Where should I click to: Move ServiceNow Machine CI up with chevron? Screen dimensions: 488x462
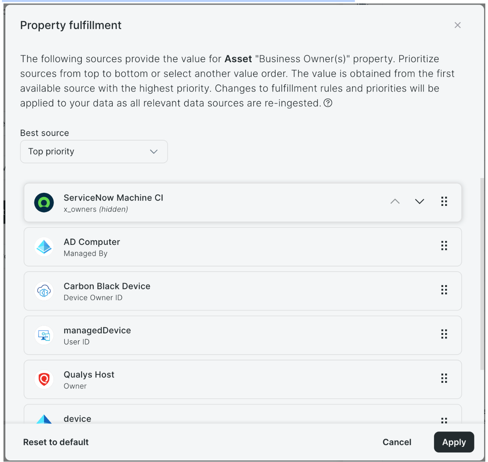(x=395, y=201)
